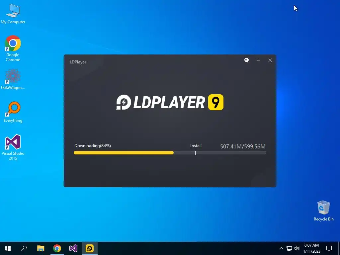Image resolution: width=340 pixels, height=255 pixels.
Task: Expand the hidden system tray icons
Action: click(x=281, y=248)
